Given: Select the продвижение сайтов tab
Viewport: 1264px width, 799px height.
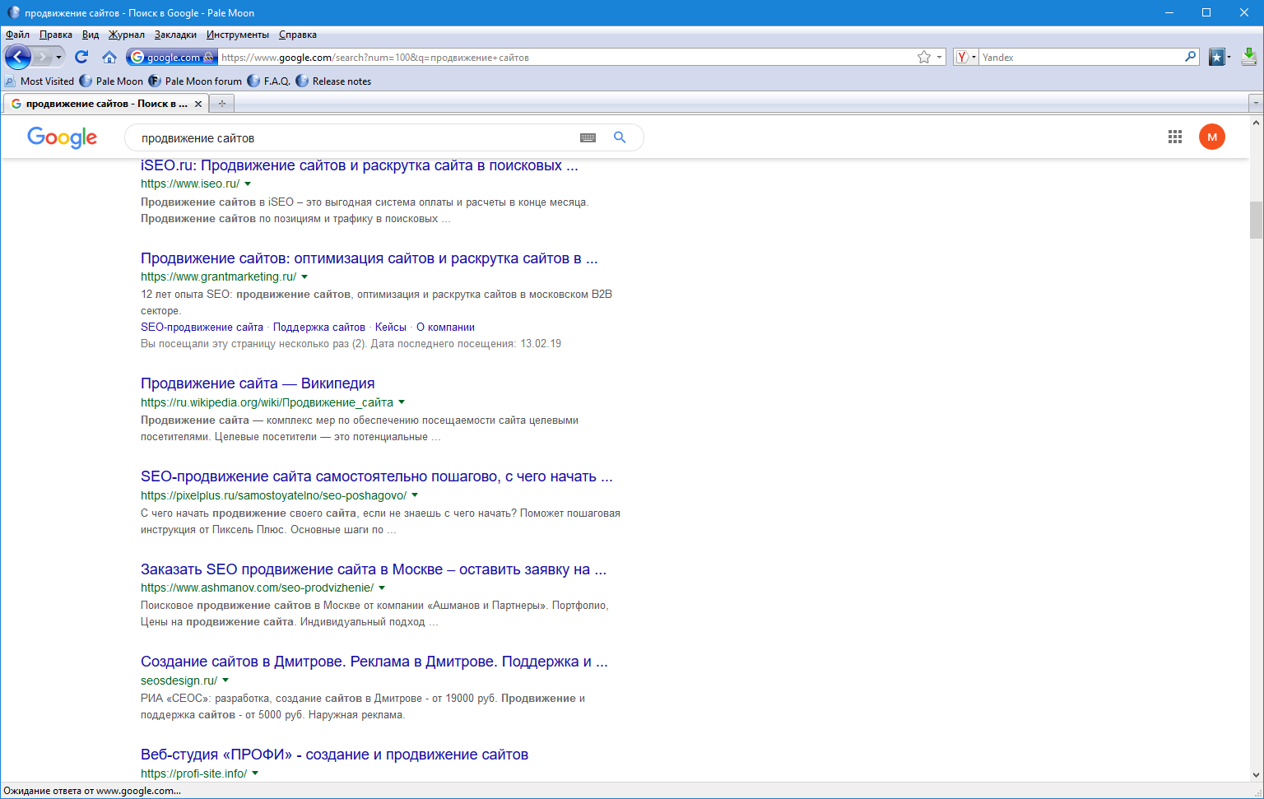Looking at the screenshot, I should click(x=106, y=104).
